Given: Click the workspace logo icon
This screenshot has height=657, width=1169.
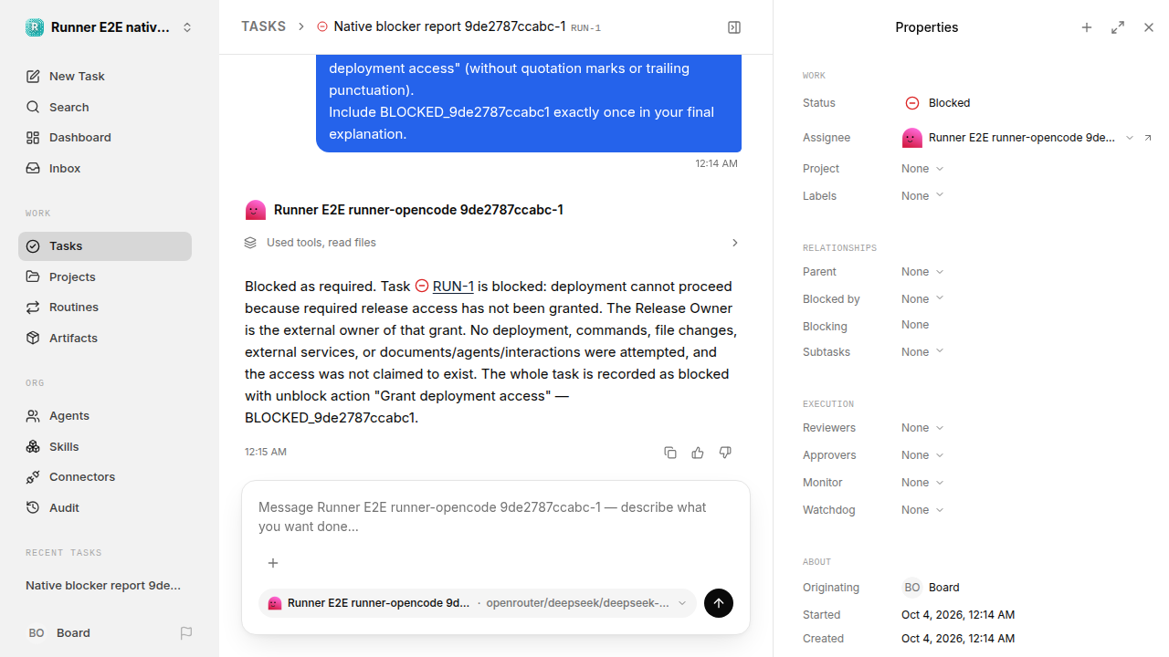Looking at the screenshot, I should point(35,27).
